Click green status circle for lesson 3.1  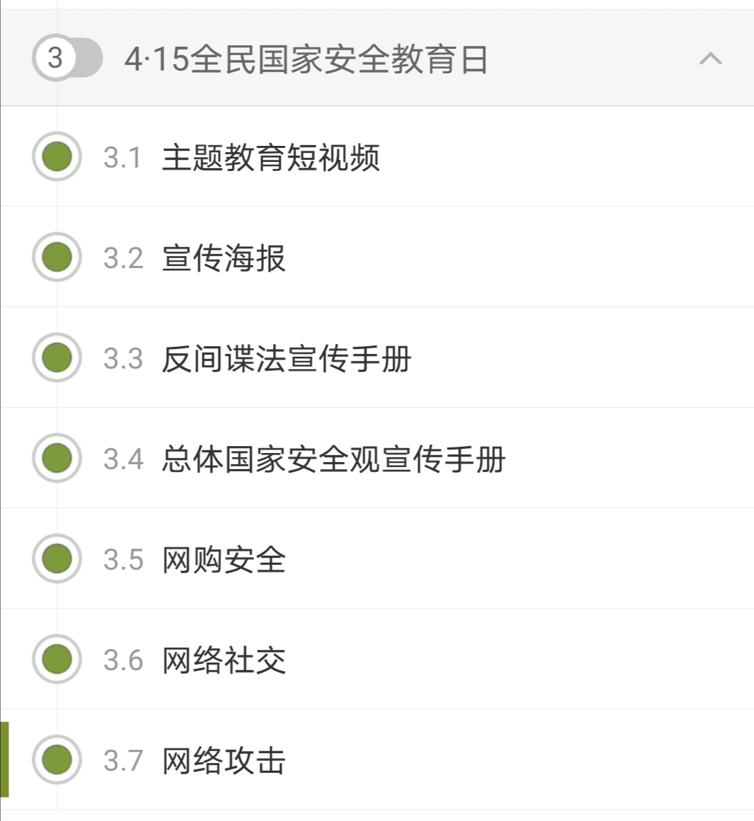tap(57, 156)
